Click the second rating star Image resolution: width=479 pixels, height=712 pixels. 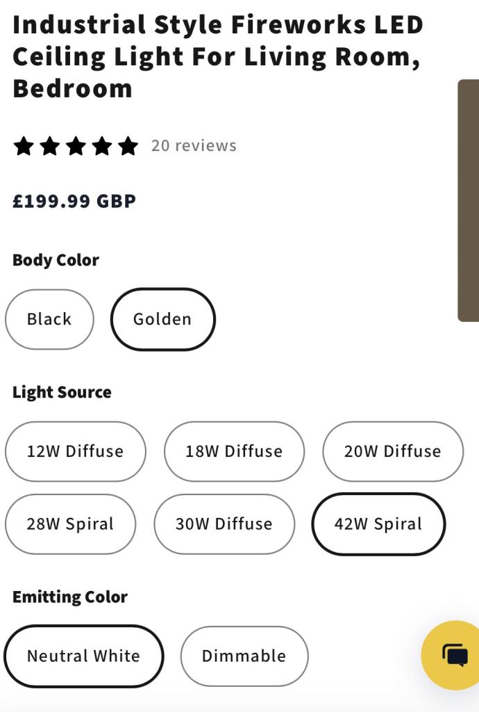pyautogui.click(x=49, y=146)
